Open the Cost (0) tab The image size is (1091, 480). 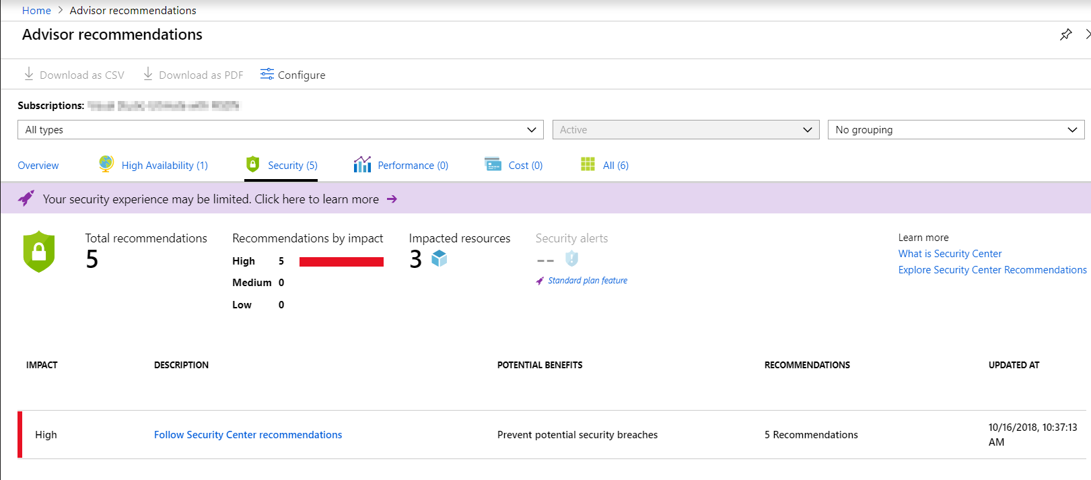point(526,166)
